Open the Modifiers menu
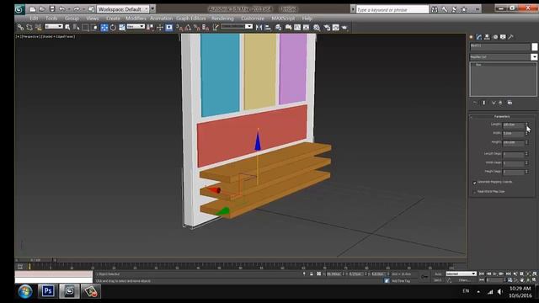539x303 pixels. pyautogui.click(x=136, y=19)
